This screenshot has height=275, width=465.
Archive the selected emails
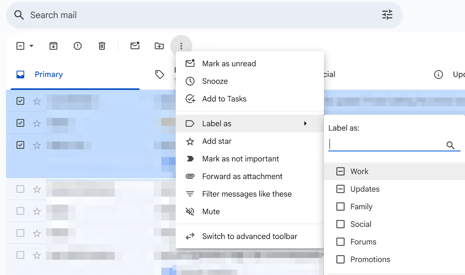coord(53,46)
